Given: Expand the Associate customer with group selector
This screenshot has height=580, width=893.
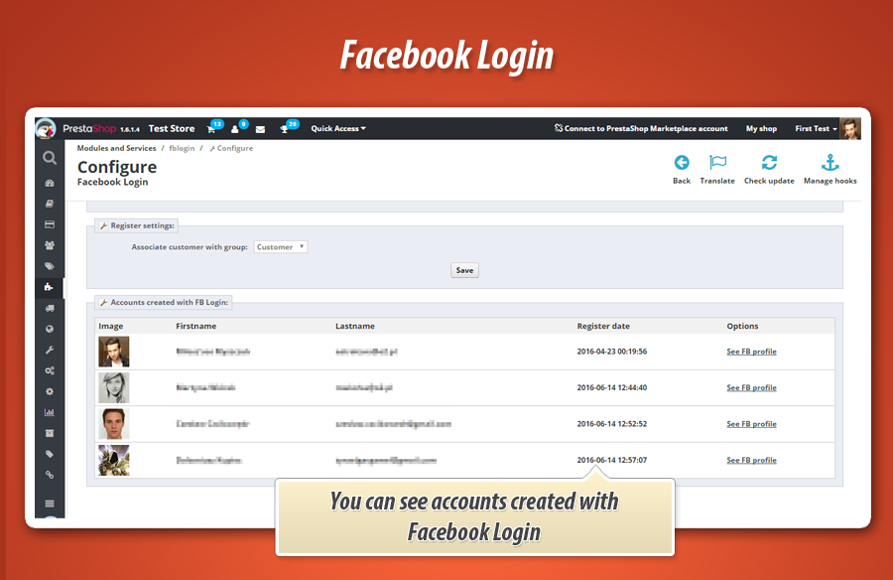Looking at the screenshot, I should click(x=281, y=246).
